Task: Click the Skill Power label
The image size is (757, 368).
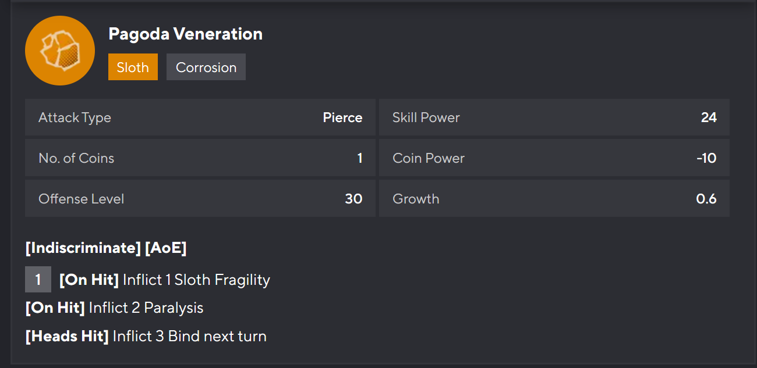Action: (426, 117)
